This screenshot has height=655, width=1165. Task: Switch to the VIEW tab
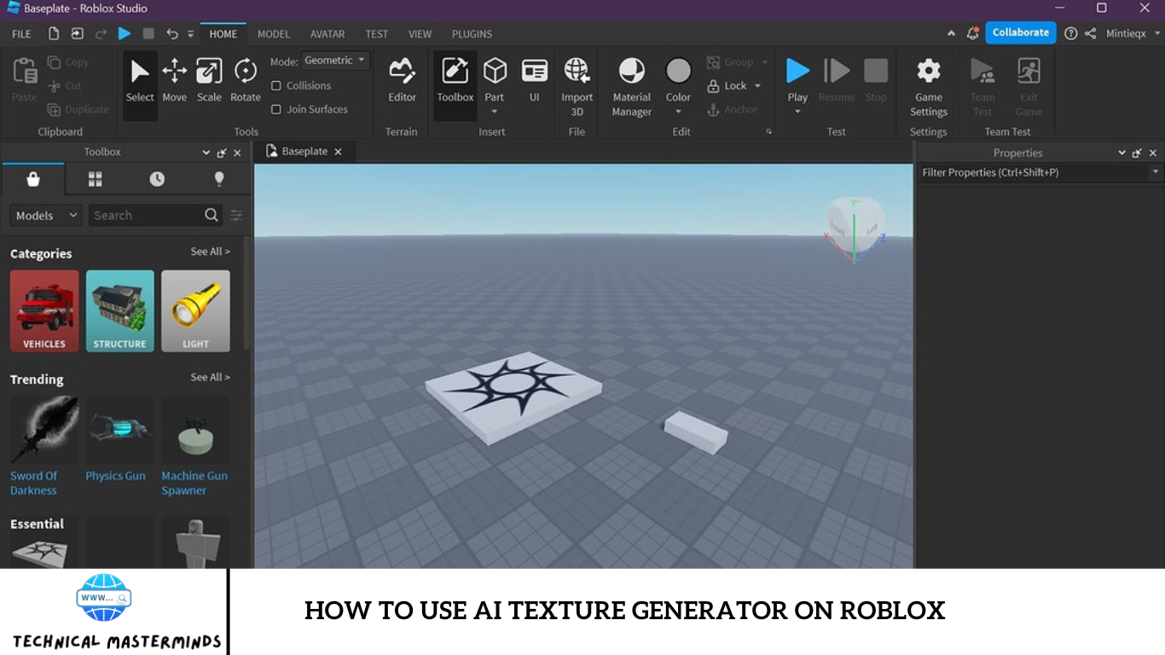click(x=420, y=34)
